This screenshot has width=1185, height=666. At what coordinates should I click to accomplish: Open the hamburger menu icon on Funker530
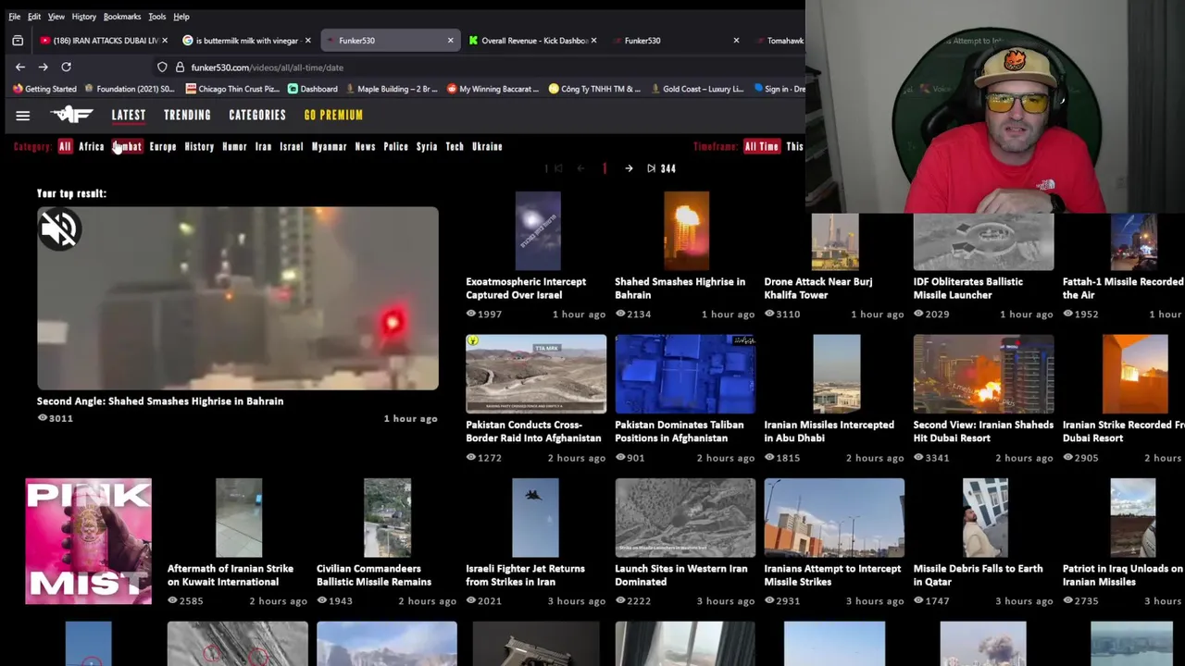point(23,116)
